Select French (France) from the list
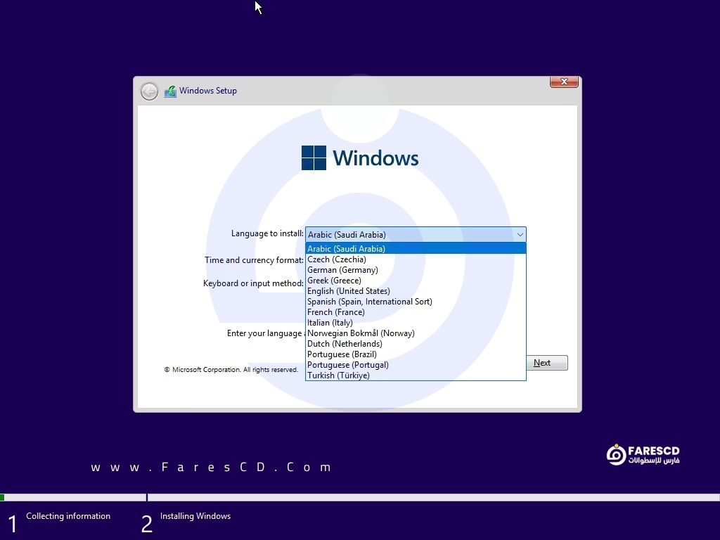This screenshot has height=540, width=720. [x=416, y=312]
